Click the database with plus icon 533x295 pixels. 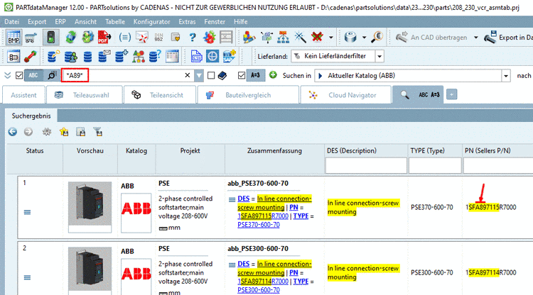click(122, 56)
